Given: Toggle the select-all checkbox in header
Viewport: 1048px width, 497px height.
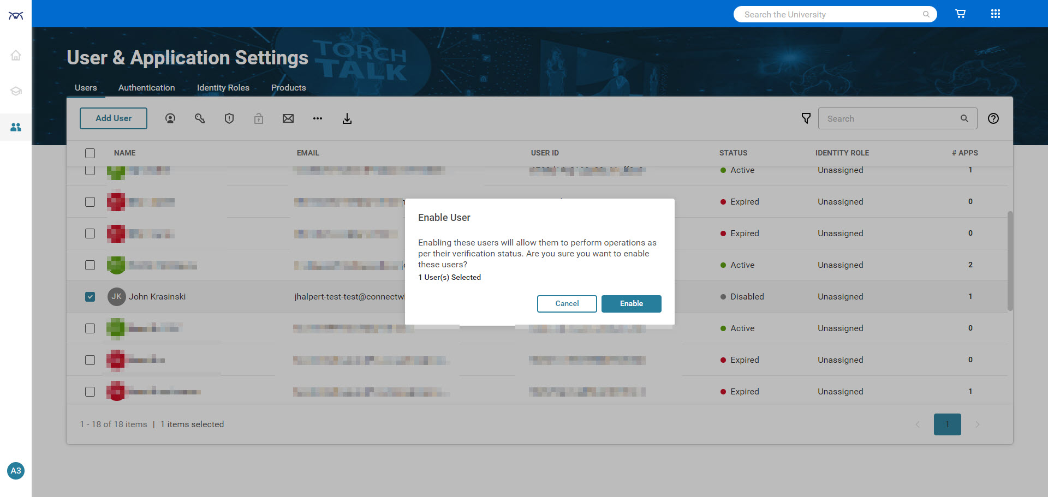Looking at the screenshot, I should 90,153.
